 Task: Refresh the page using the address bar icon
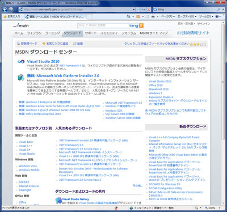pyautogui.click(x=144, y=10)
